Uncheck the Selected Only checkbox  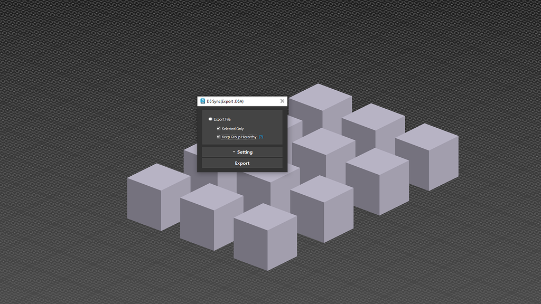[218, 128]
